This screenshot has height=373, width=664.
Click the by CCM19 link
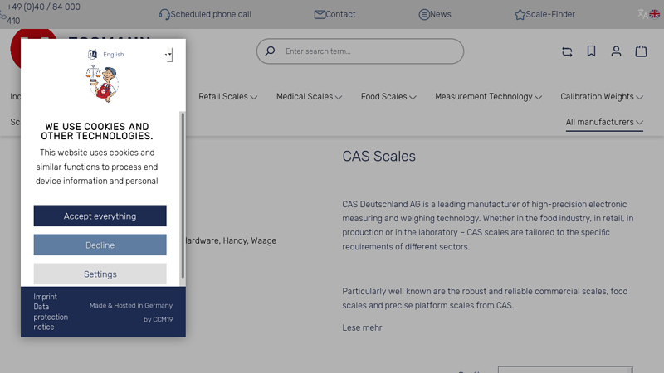[x=158, y=319]
